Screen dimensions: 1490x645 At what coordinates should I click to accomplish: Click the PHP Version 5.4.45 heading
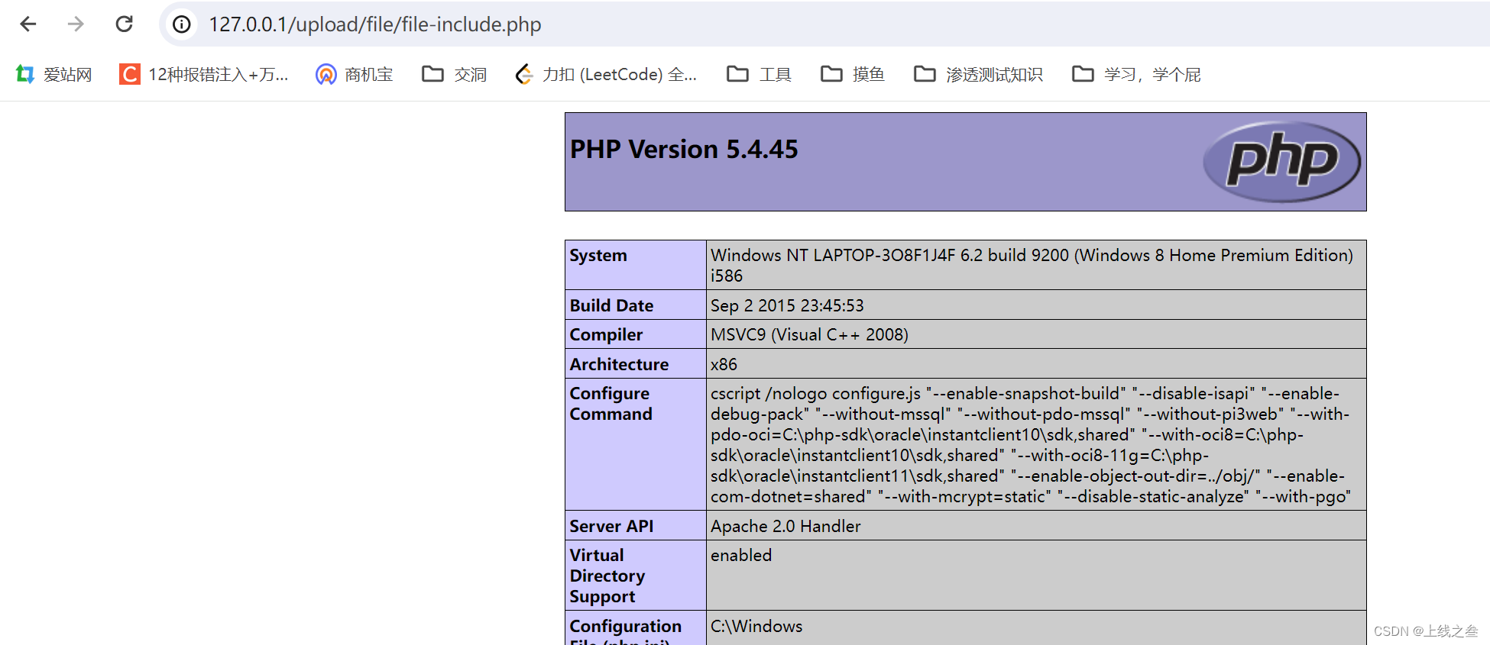[684, 149]
